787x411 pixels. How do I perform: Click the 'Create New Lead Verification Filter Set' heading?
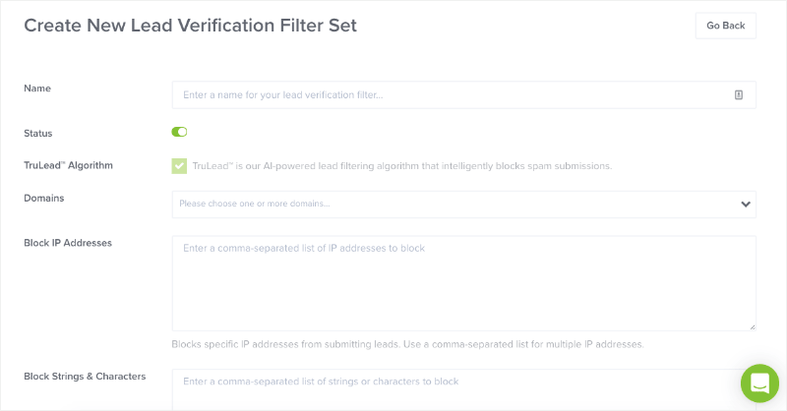(190, 26)
